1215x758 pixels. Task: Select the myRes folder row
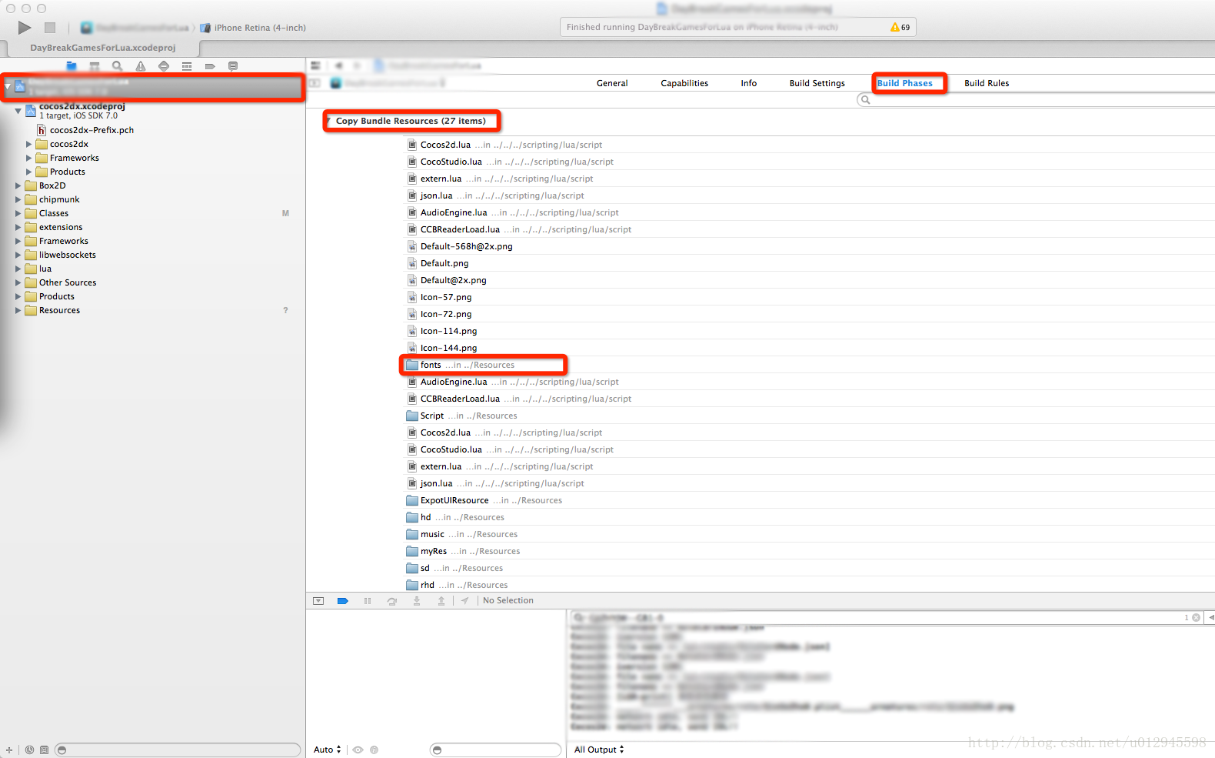coord(810,551)
